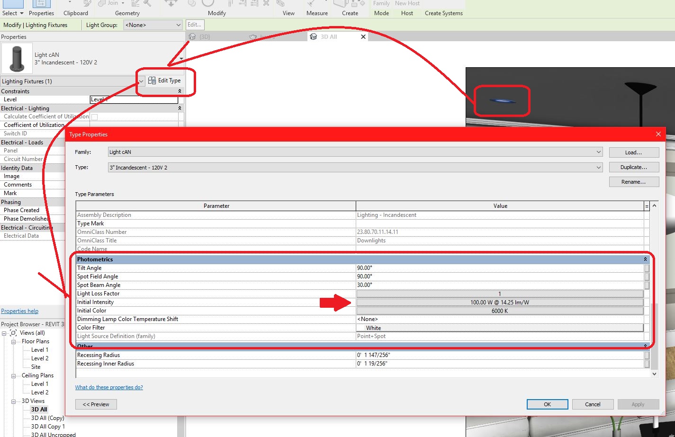Collapse the Constraints section
The width and height of the screenshot is (675, 437).
(180, 91)
